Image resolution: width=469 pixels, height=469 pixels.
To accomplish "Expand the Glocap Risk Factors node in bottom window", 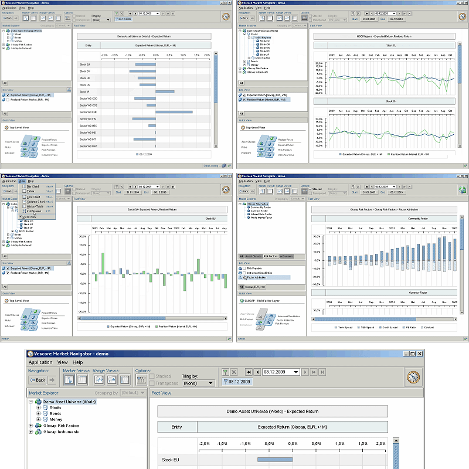I will [31, 426].
